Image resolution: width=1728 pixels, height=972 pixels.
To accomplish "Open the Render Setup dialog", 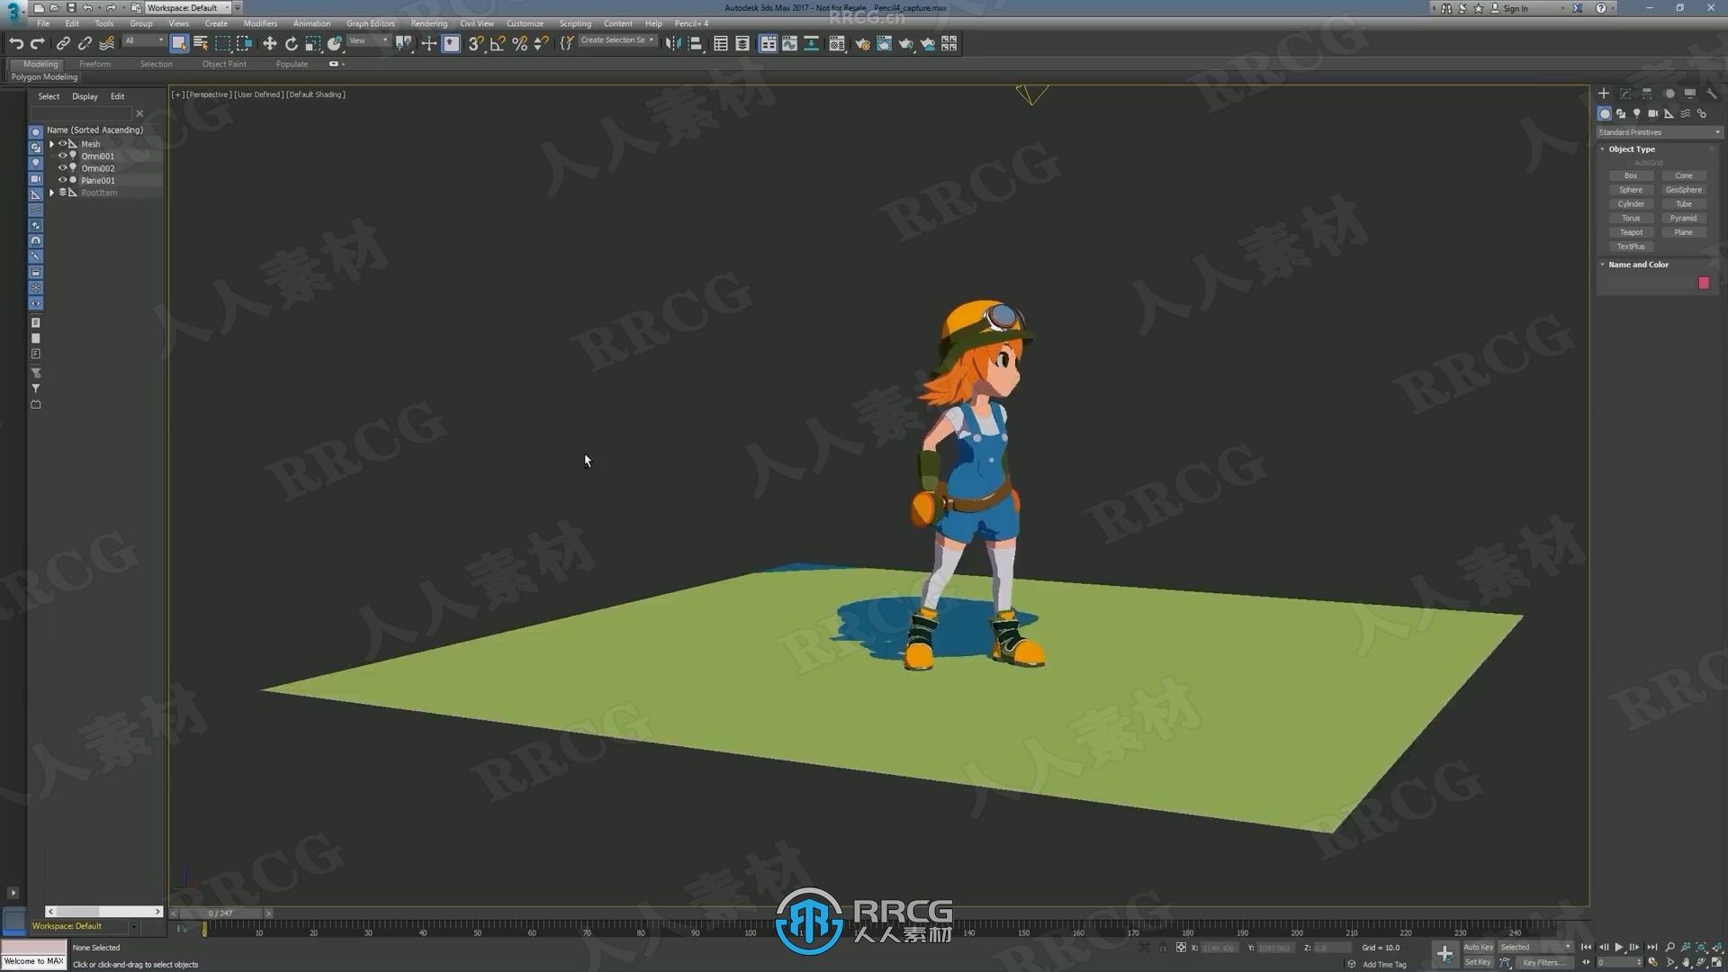I will point(862,43).
